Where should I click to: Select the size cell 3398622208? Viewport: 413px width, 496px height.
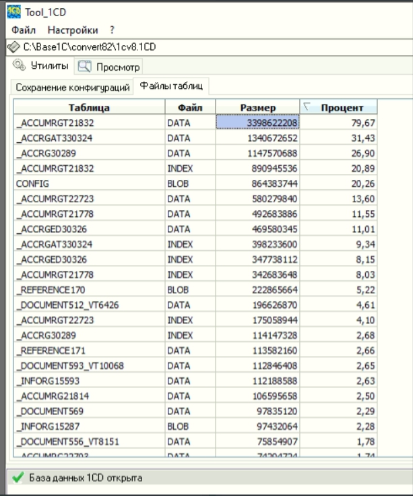click(257, 123)
